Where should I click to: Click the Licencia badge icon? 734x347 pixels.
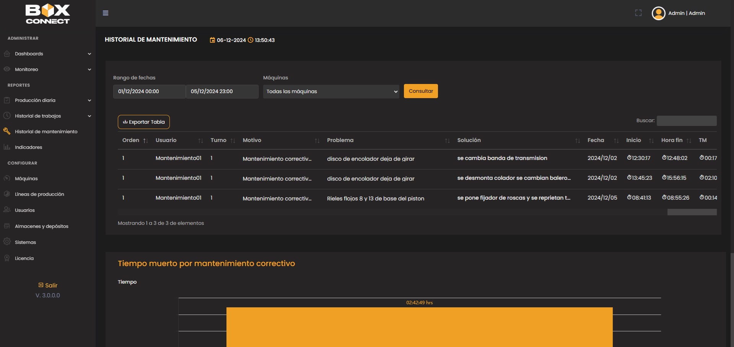[7, 258]
